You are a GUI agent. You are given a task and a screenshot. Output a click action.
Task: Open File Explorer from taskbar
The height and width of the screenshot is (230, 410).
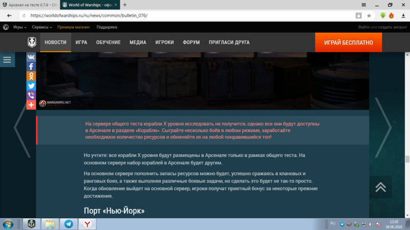pyautogui.click(x=50, y=224)
